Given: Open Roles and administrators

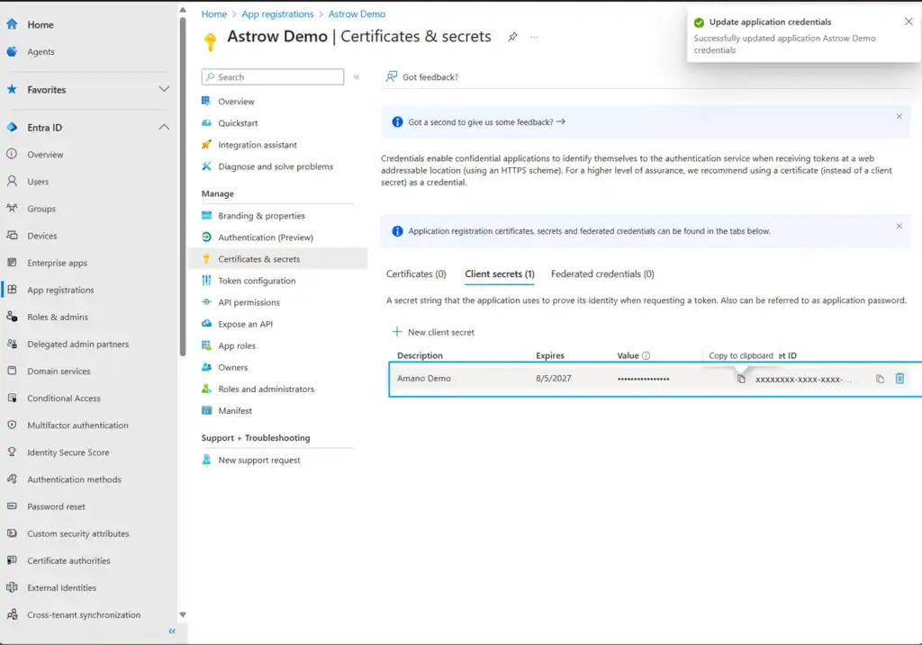Looking at the screenshot, I should click(266, 389).
